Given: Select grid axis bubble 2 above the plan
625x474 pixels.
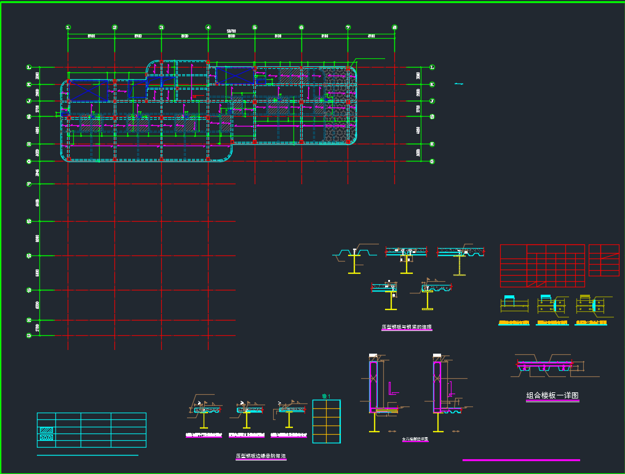Looking at the screenshot, I should point(115,28).
